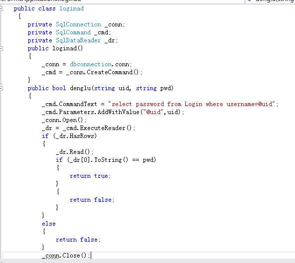
Task: Click the SqlCommand type in the field declaration
Action: coord(73,32)
